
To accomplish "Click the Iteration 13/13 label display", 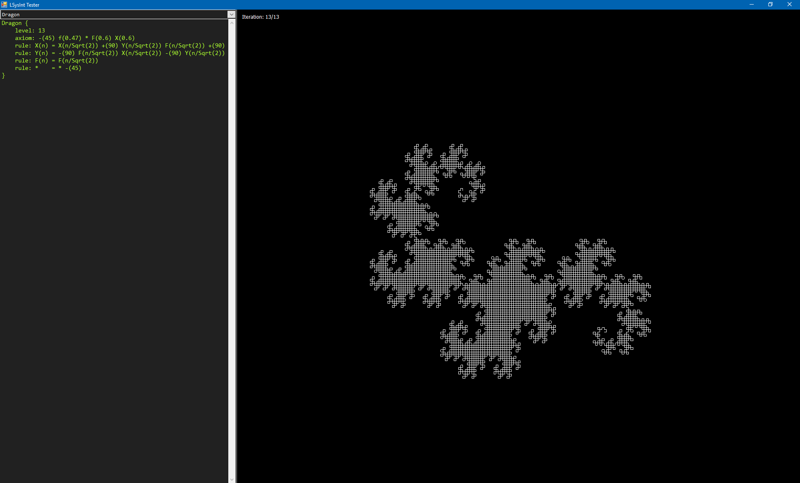I will (260, 17).
